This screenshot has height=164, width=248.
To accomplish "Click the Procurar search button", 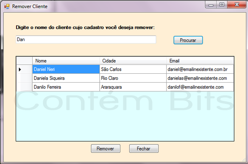I will [188, 40].
